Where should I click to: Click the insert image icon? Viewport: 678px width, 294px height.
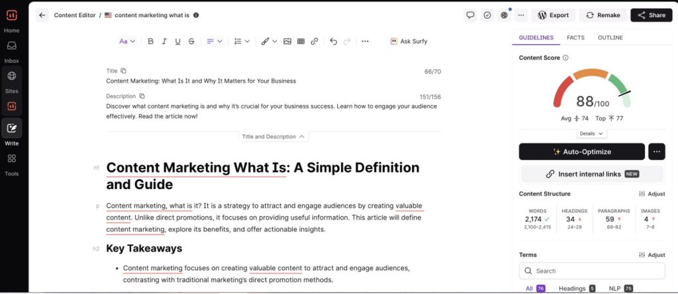(287, 41)
